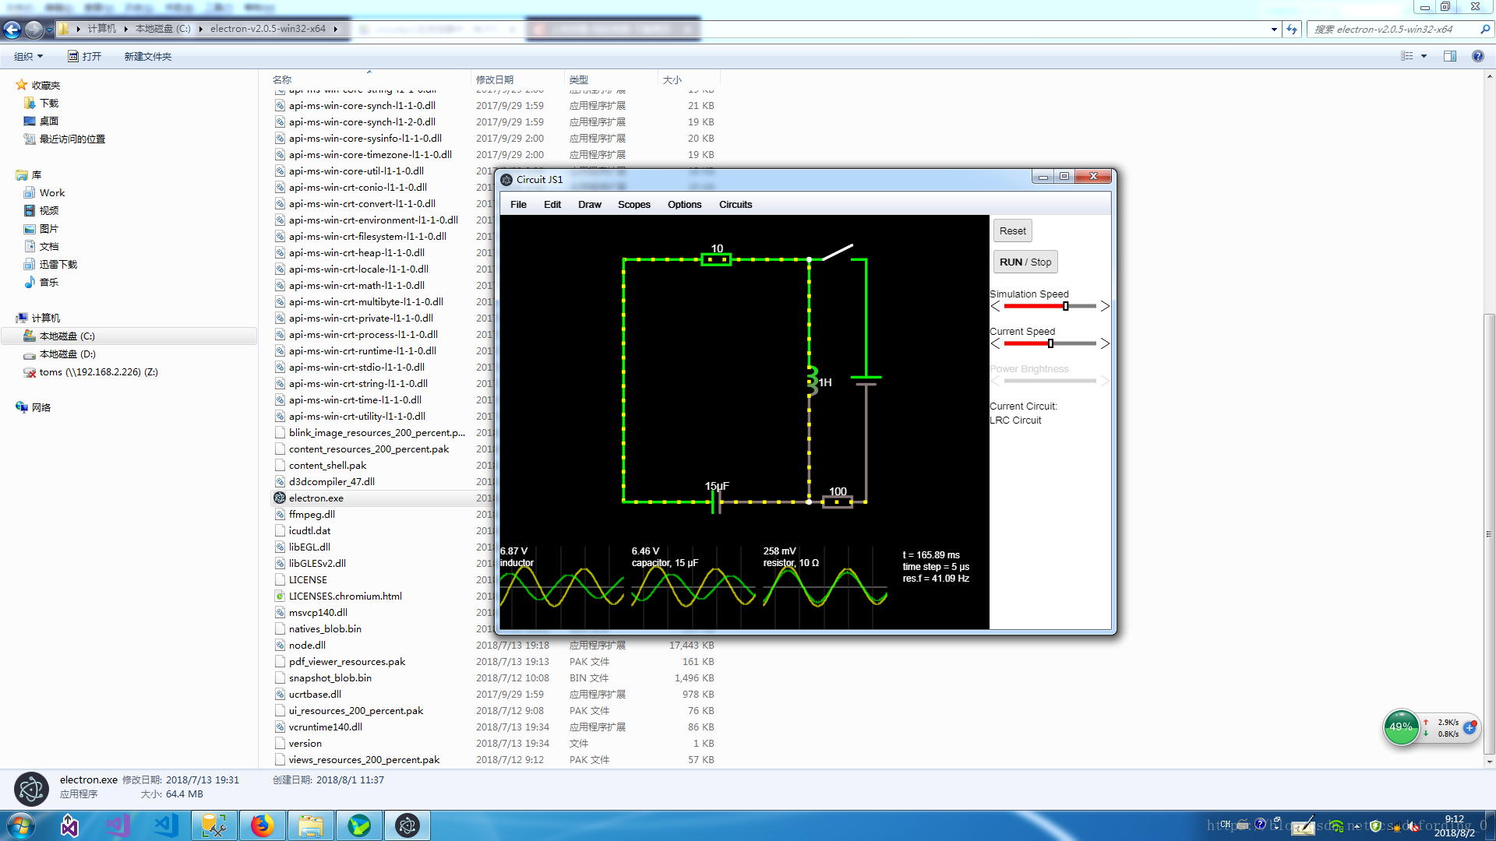Click the 15µF capacitor component
This screenshot has height=841, width=1496.
point(716,502)
